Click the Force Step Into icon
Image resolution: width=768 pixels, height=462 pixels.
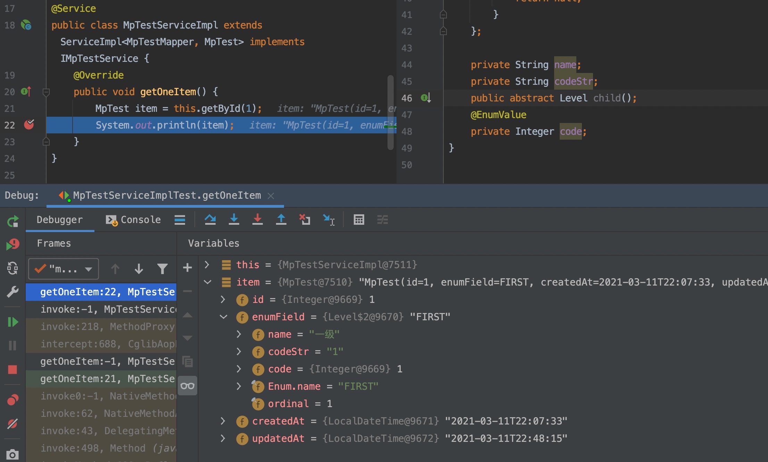[x=257, y=220]
